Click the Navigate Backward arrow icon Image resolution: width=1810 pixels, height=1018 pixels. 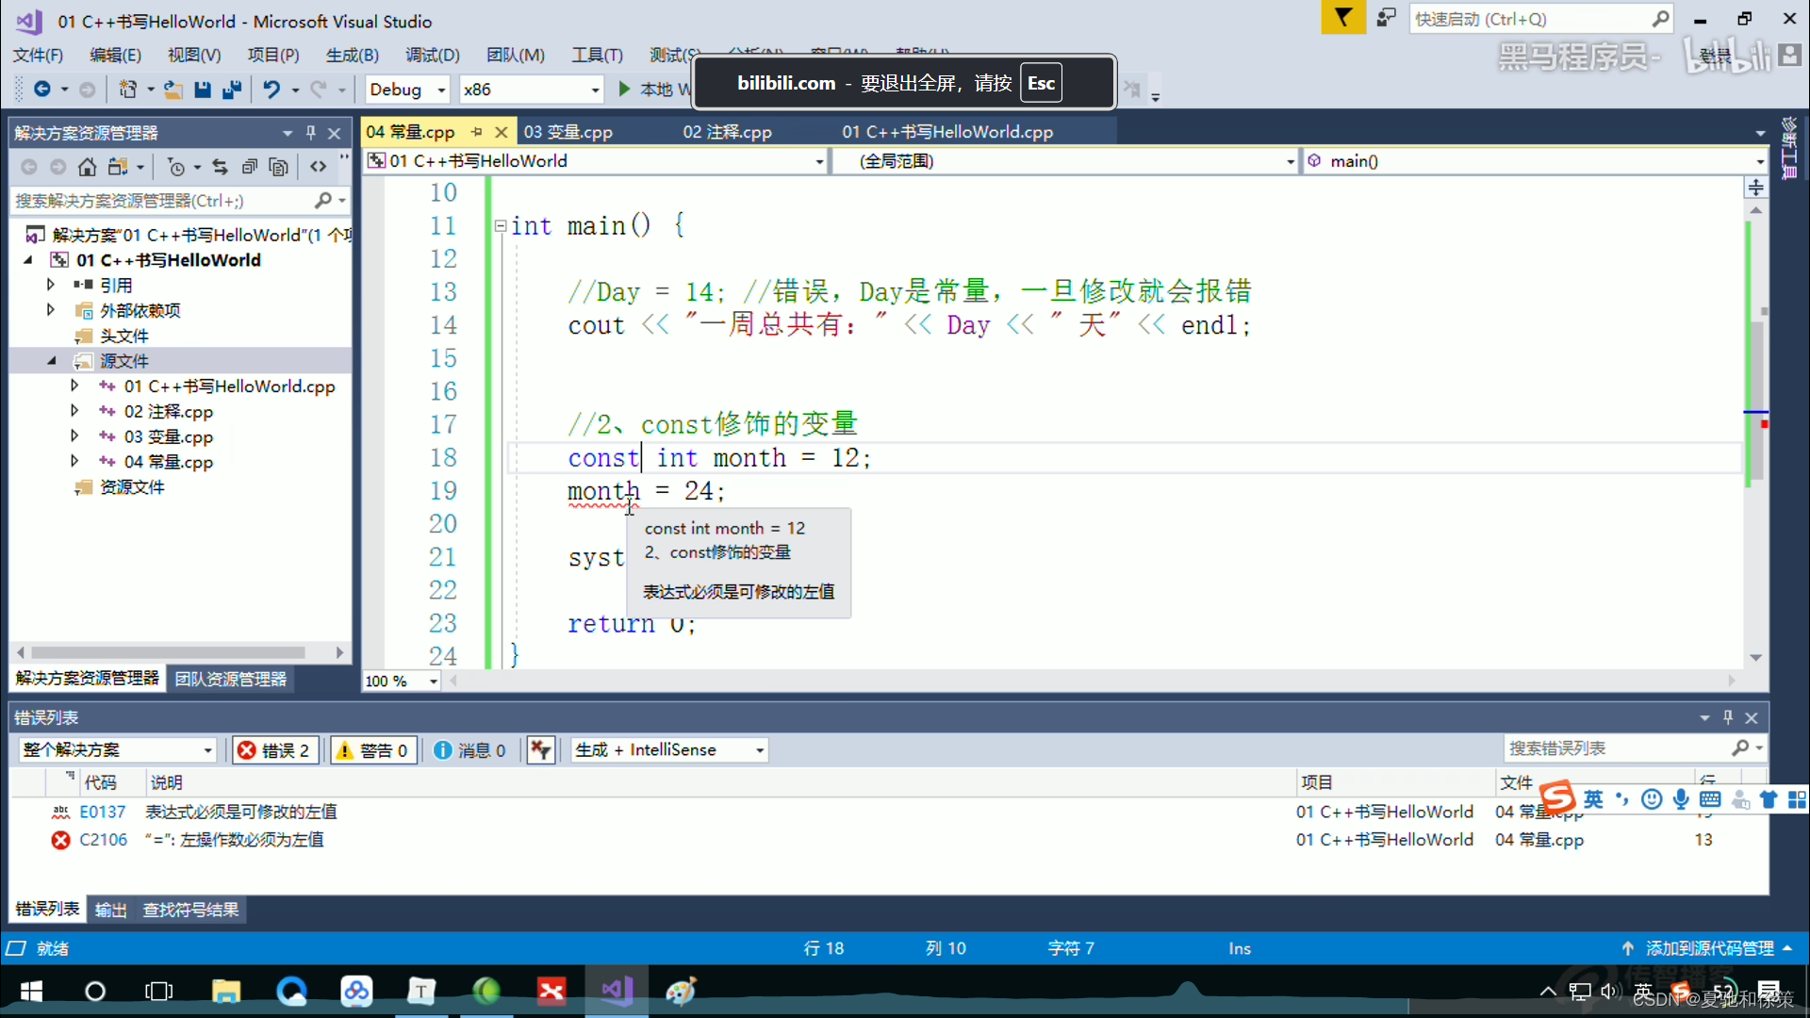tap(41, 90)
